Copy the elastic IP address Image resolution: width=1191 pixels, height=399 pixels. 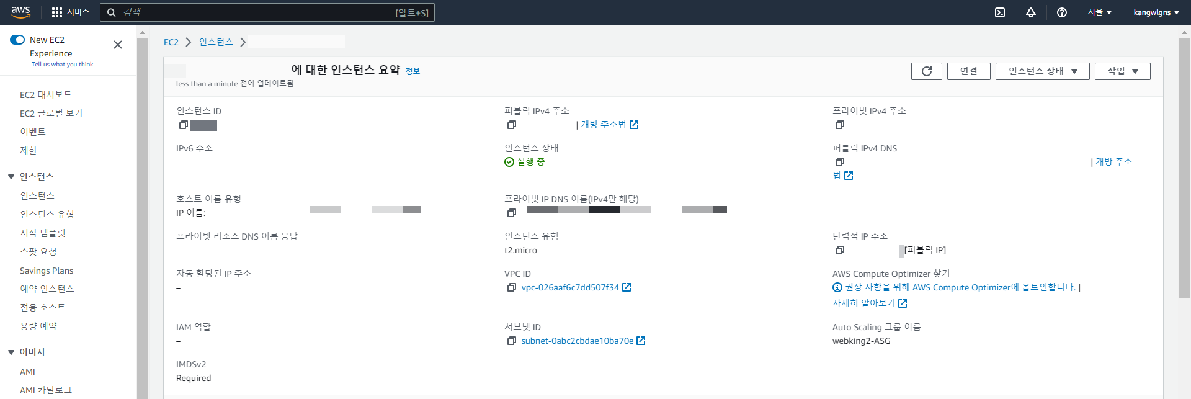(840, 250)
